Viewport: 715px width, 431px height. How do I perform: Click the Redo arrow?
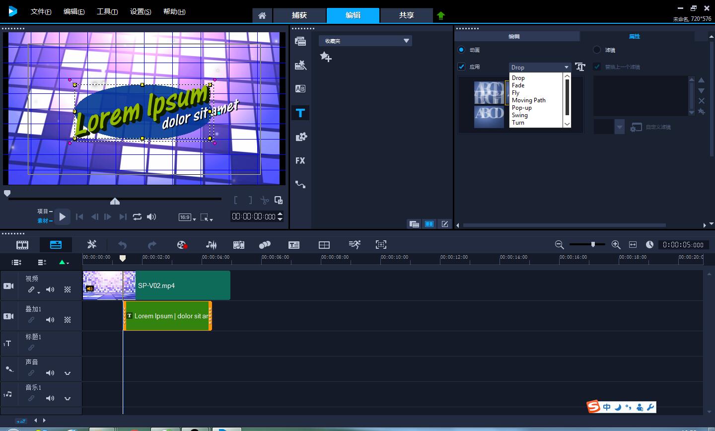pyautogui.click(x=152, y=245)
